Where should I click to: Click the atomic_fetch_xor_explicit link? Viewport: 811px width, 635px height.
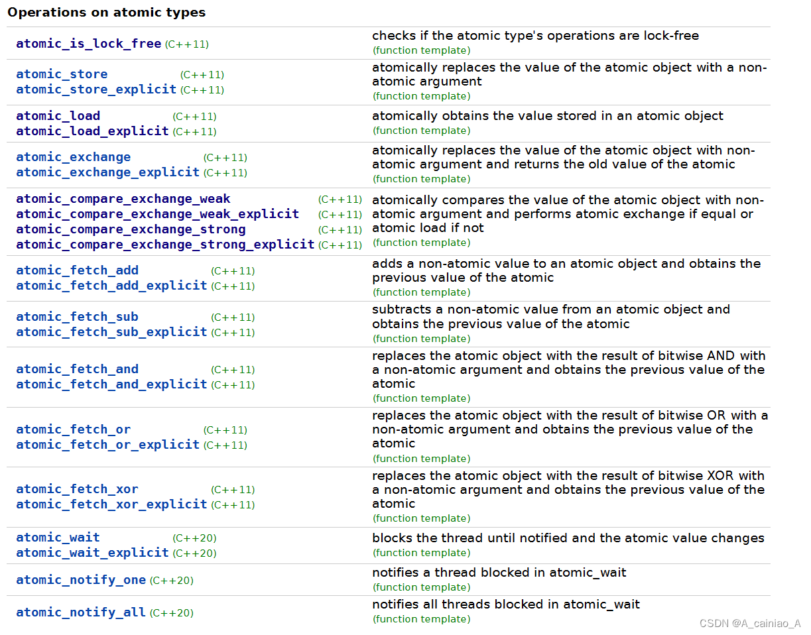tap(112, 504)
